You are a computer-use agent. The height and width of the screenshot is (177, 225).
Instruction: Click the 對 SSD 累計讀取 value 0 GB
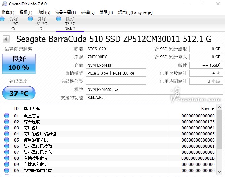pos(206,49)
